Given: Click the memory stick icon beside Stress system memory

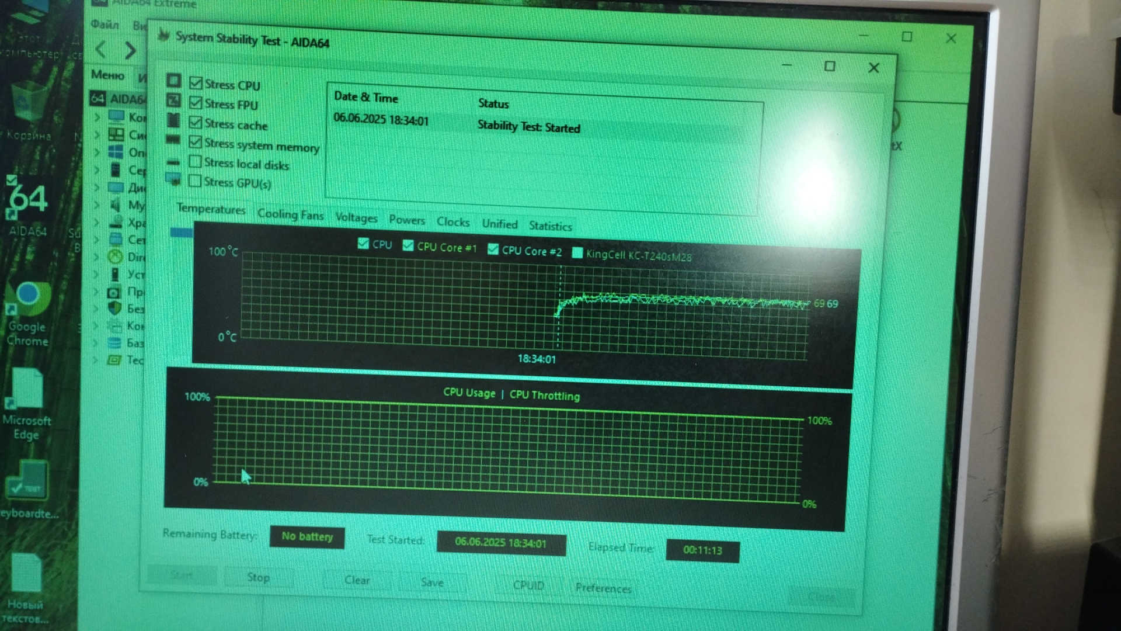Looking at the screenshot, I should coord(173,140).
